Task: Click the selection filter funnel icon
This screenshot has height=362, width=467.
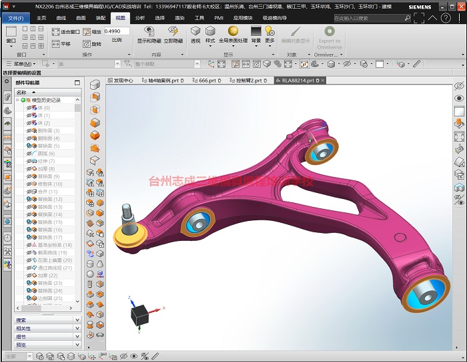Action: coord(127,64)
